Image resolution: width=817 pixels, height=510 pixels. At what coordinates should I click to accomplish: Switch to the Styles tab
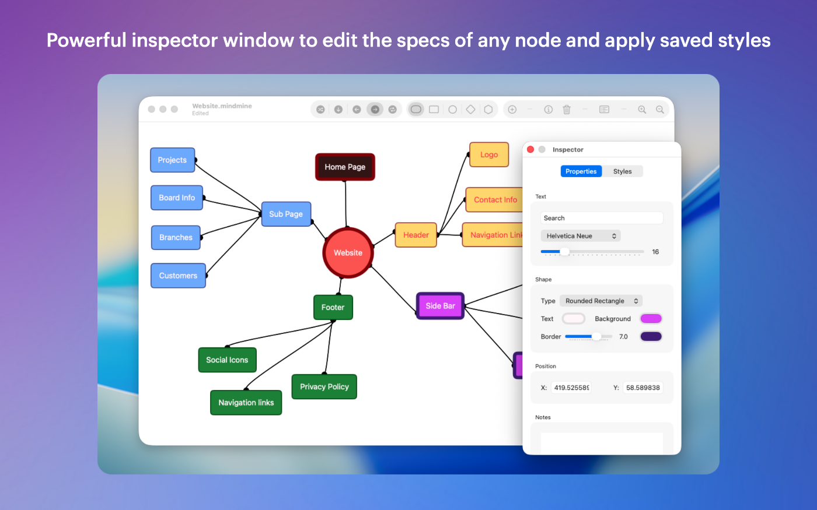pos(622,171)
